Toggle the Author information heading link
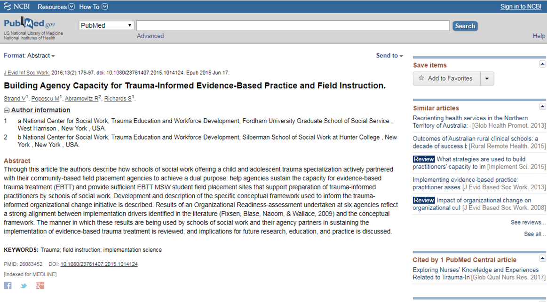Viewport: 547px width, 302px height. coord(40,110)
